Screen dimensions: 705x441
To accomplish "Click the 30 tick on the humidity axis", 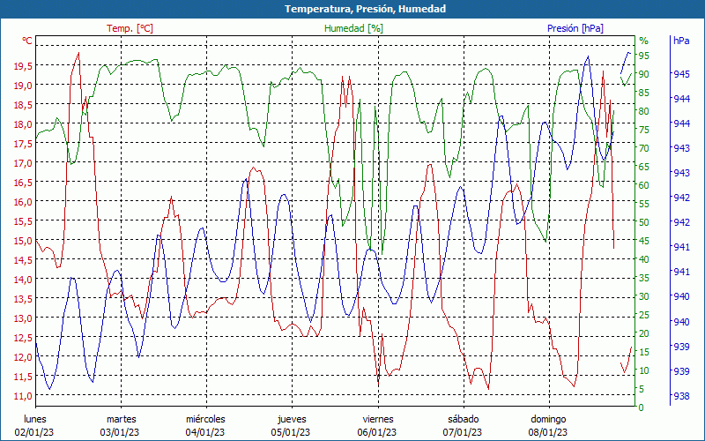I will 643,296.
